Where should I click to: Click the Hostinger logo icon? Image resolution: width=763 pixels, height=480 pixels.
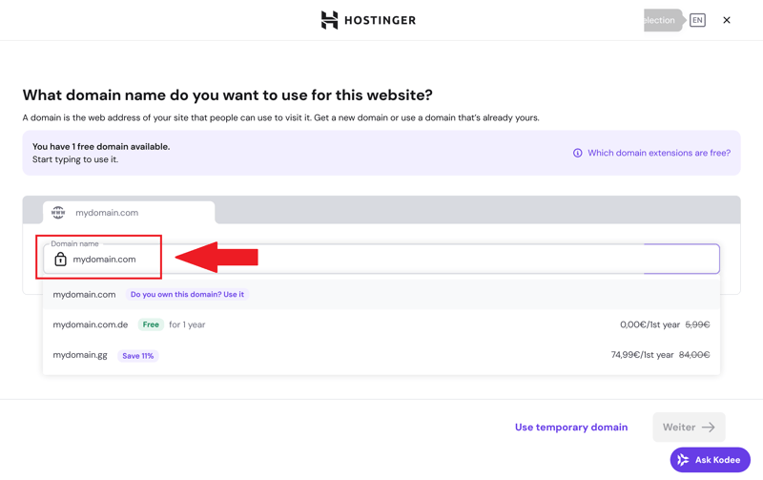coord(329,20)
